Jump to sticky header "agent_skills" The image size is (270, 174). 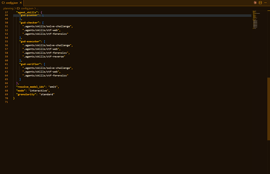click(x=27, y=13)
